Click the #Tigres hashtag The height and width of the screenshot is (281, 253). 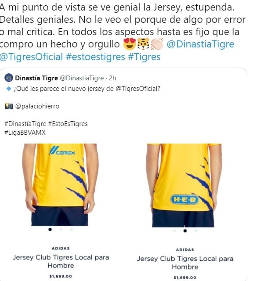coord(144,57)
